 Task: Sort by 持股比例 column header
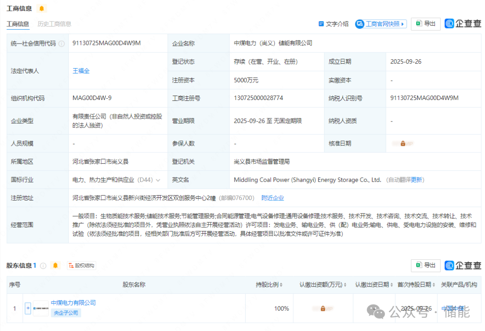(269, 285)
